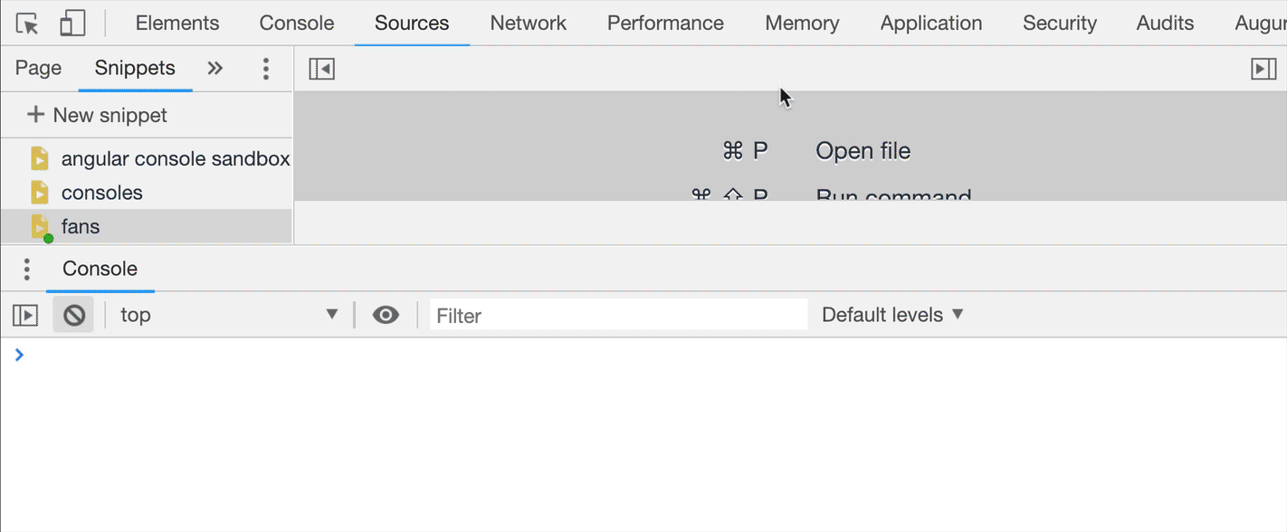Toggle the device toolbar icon
The height and width of the screenshot is (532, 1287).
(72, 24)
